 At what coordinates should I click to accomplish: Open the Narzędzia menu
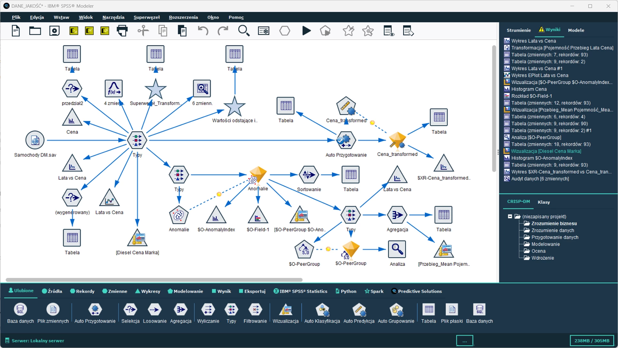[x=113, y=17]
